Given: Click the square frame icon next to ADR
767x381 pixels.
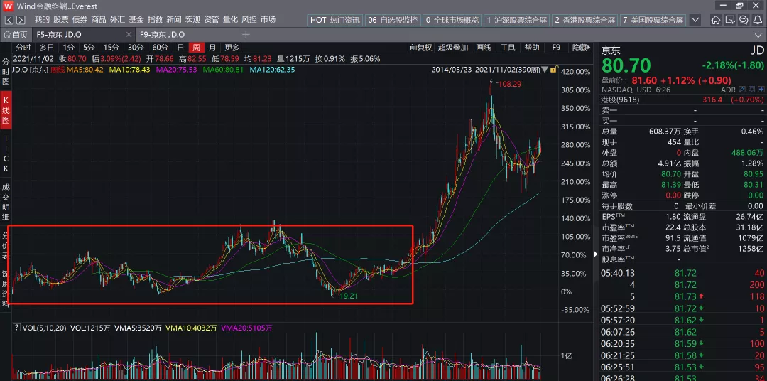Looking at the screenshot, I should [x=751, y=90].
